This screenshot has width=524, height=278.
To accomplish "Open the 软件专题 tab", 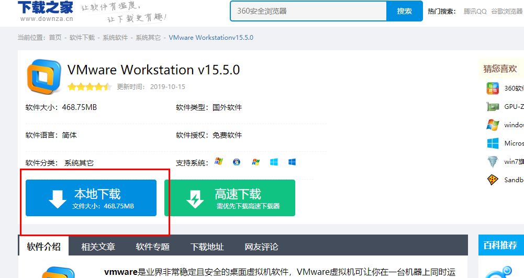I will pyautogui.click(x=153, y=247).
